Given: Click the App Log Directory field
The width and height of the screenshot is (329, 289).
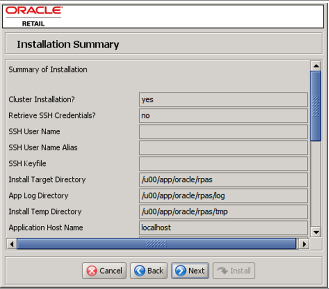Looking at the screenshot, I should point(223,196).
